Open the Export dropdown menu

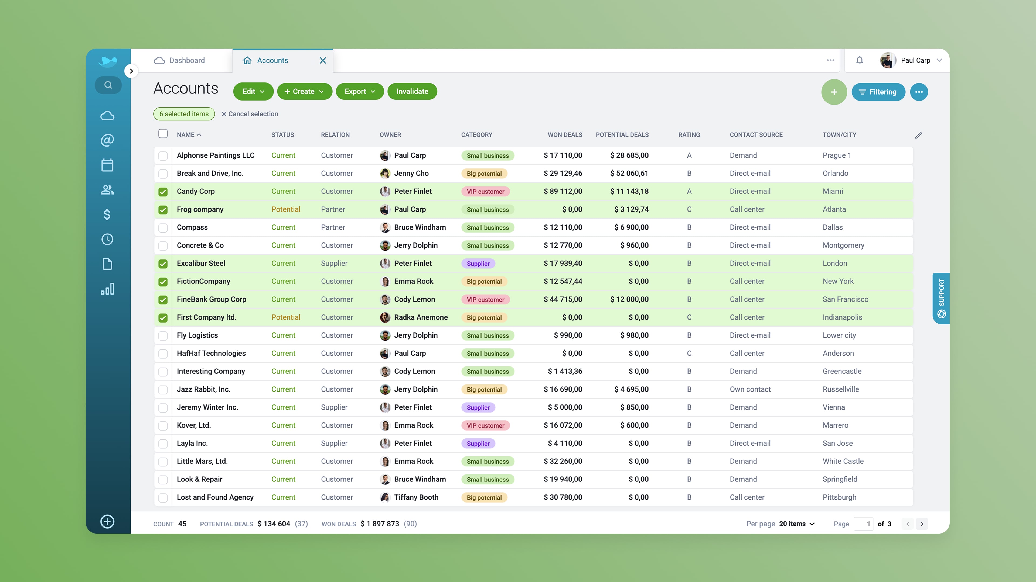point(360,92)
